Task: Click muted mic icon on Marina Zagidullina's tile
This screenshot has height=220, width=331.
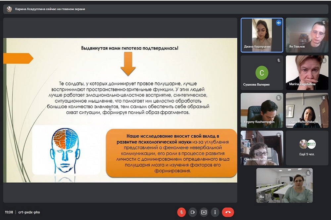Action: tap(324, 60)
